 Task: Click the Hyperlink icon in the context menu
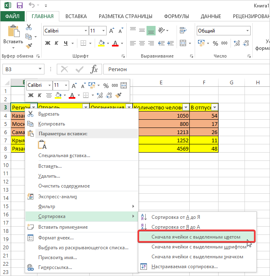[x=30, y=267]
